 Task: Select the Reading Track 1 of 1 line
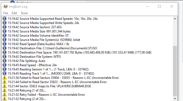click(51, 74)
